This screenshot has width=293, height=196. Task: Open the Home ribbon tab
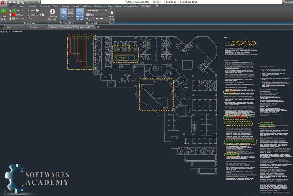[x=12, y=6]
